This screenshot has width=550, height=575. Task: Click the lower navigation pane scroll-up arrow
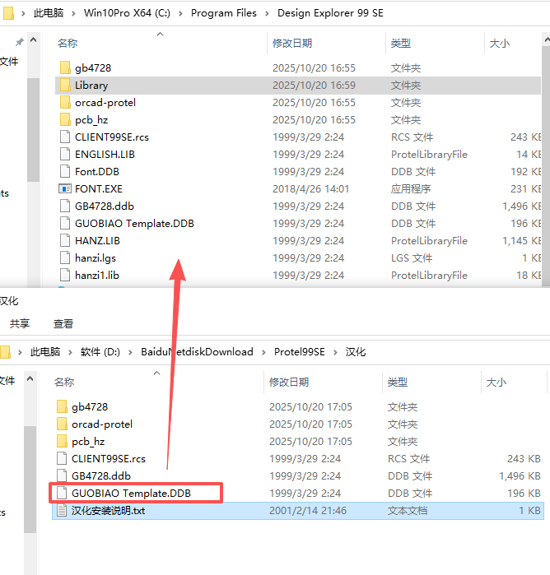pyautogui.click(x=30, y=379)
